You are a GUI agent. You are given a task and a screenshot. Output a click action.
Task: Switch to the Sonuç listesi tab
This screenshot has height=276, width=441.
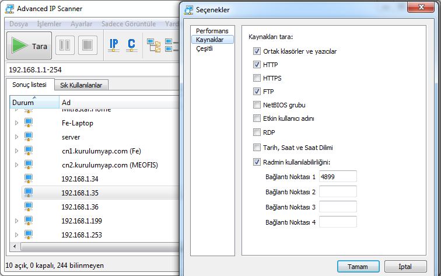pos(29,85)
